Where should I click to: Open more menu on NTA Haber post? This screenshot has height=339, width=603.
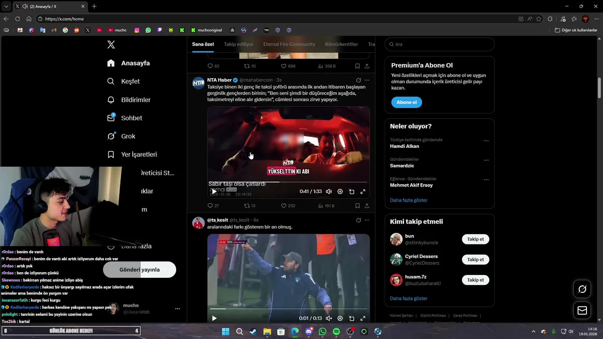tap(367, 80)
